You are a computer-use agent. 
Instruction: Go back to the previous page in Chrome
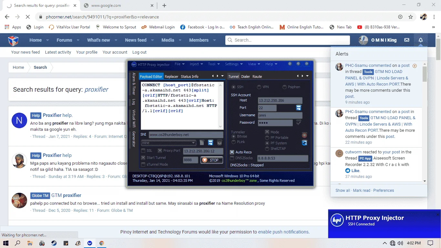click(x=7, y=17)
